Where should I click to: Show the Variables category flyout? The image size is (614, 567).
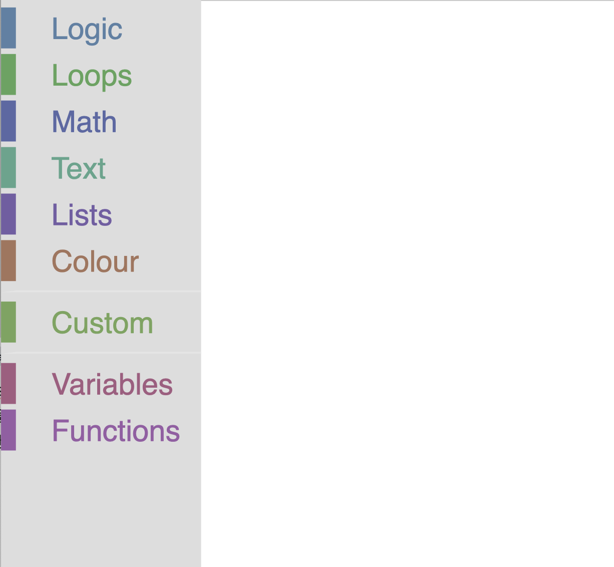coord(112,384)
